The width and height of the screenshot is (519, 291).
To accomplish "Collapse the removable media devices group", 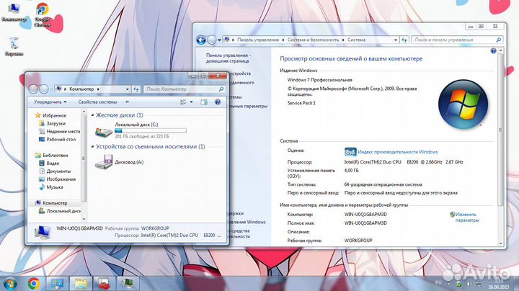I will [x=93, y=146].
